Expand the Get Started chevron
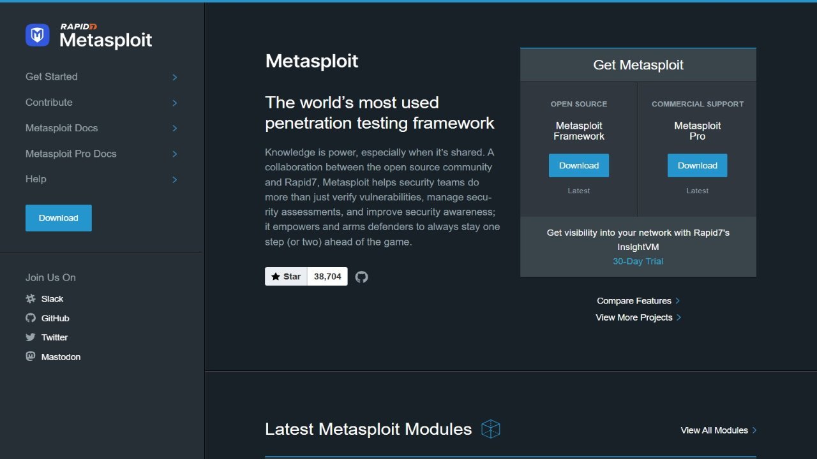The width and height of the screenshot is (817, 459). click(x=174, y=77)
